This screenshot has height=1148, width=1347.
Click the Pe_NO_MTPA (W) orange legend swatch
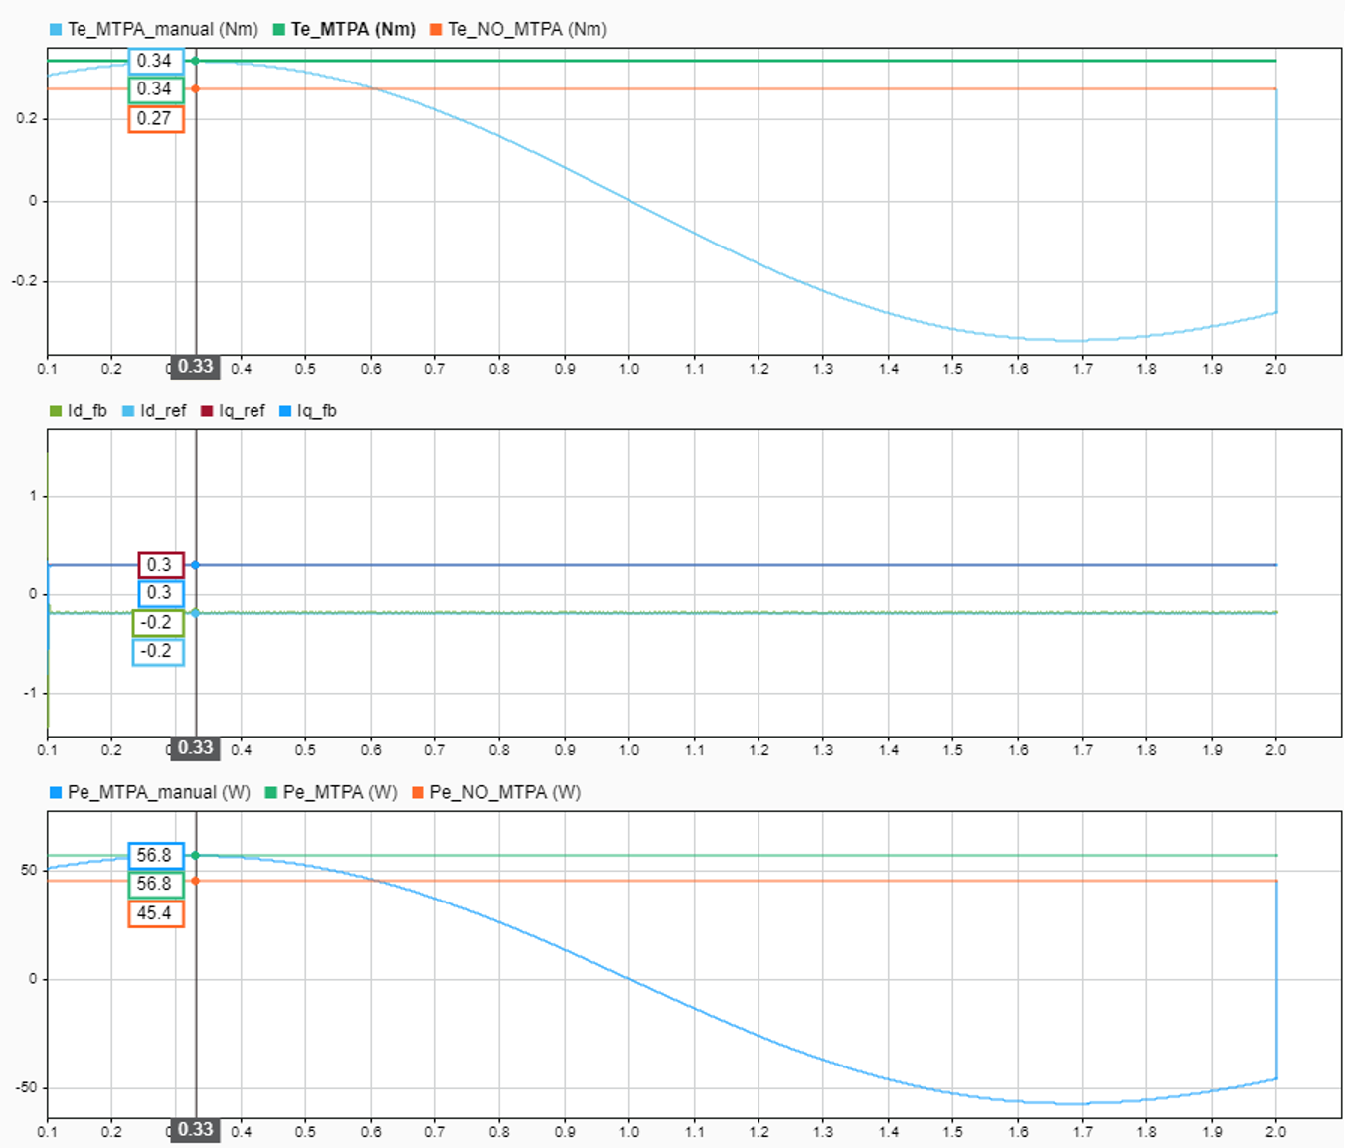point(419,793)
